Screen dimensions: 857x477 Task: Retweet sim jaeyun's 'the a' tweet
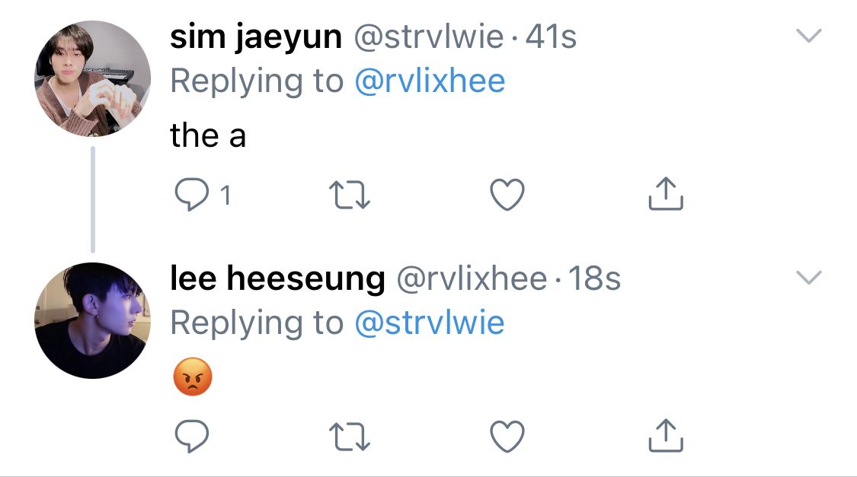click(x=350, y=196)
